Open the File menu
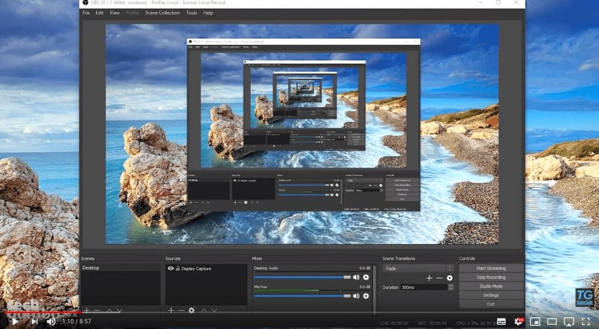599x329 pixels. click(86, 13)
